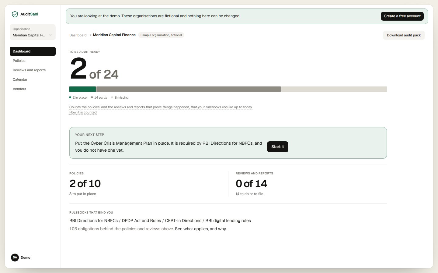Click the RBI digital lending rules text

[228, 221]
